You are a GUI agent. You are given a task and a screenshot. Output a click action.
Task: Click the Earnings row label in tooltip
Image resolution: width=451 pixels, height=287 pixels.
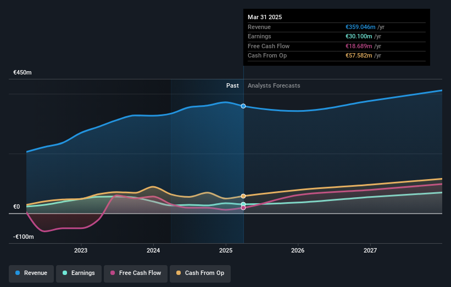tap(259, 36)
